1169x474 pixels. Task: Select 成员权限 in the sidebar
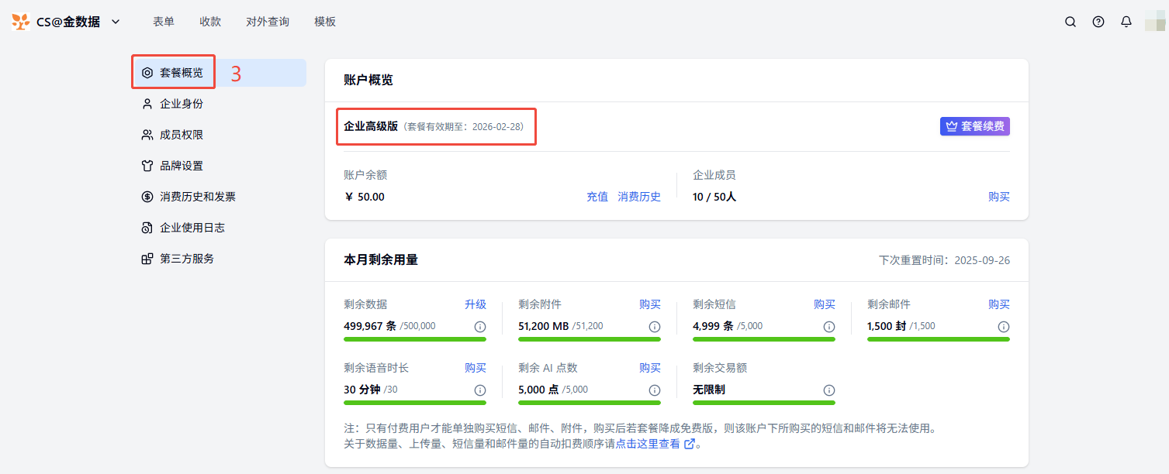[182, 135]
